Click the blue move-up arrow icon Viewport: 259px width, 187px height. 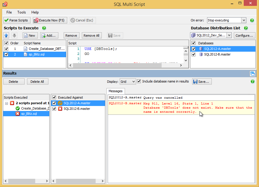[x=6, y=36]
